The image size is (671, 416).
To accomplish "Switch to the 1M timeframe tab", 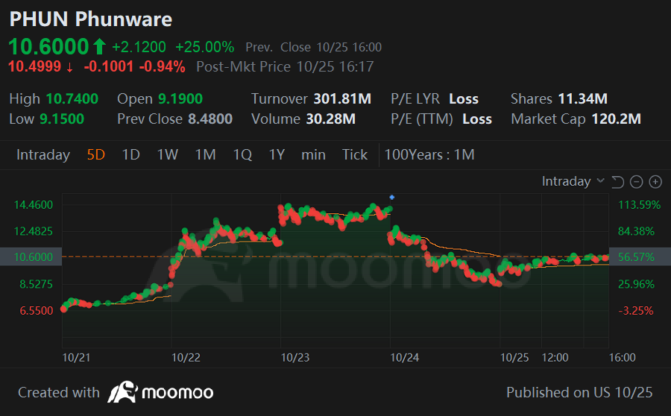I will click(206, 154).
